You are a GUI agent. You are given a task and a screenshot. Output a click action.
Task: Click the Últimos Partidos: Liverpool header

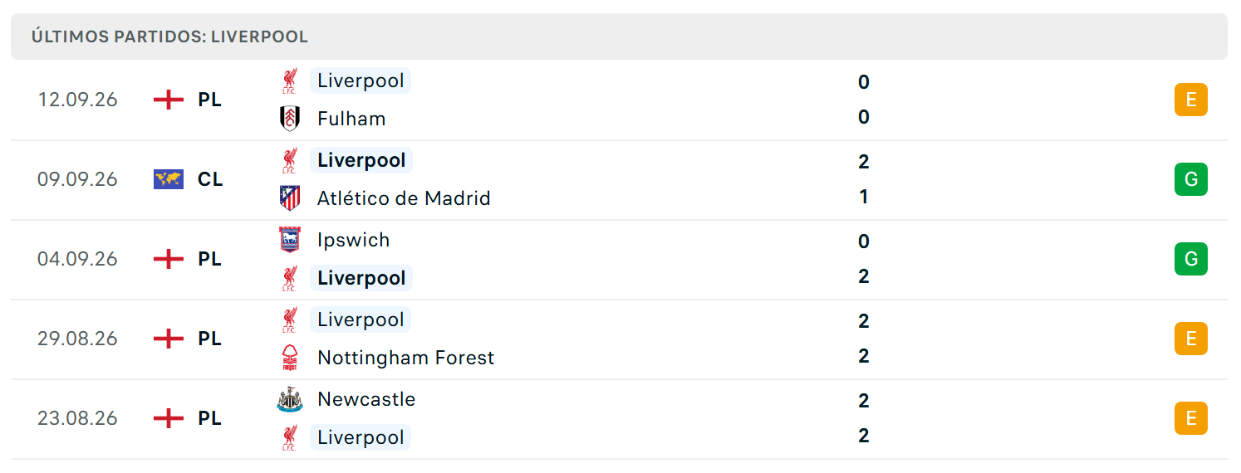[169, 37]
